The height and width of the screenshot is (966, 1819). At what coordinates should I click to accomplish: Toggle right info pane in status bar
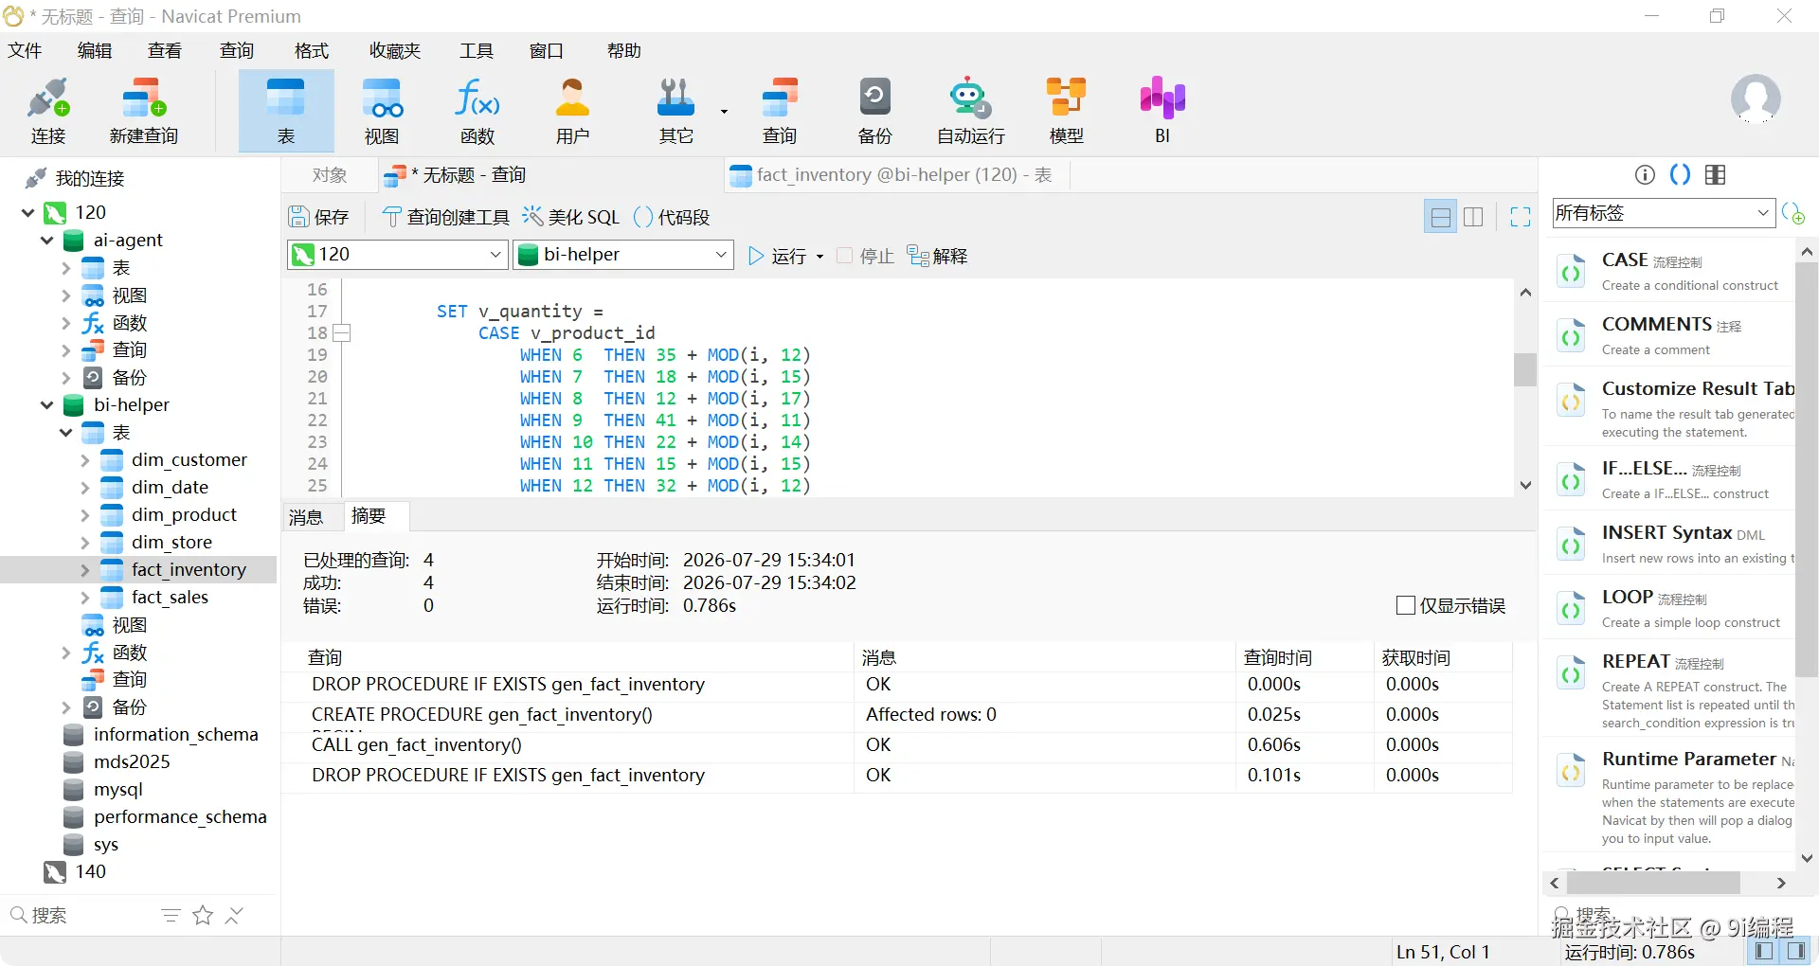pos(1796,951)
